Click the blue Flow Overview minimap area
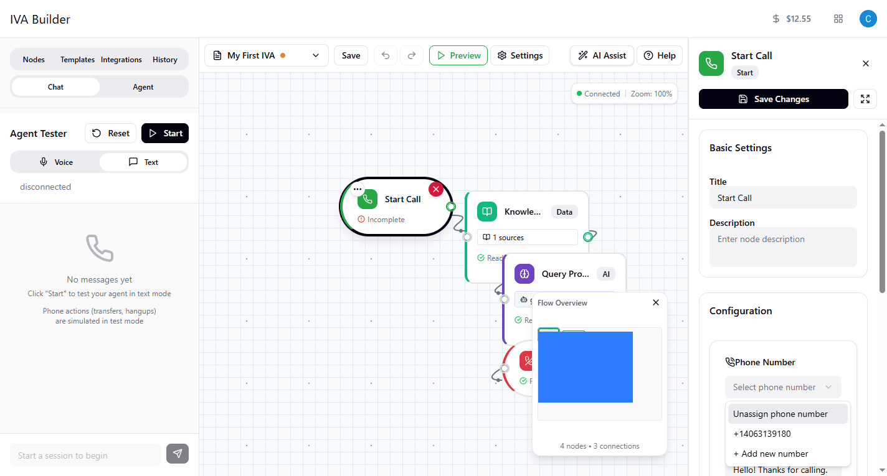 tap(585, 367)
